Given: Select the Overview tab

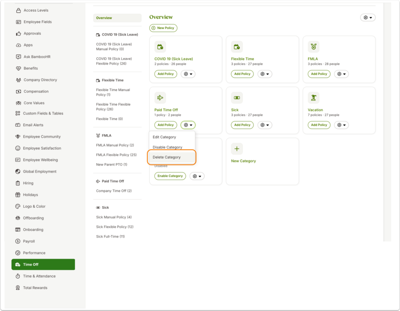Looking at the screenshot, I should (x=117, y=18).
